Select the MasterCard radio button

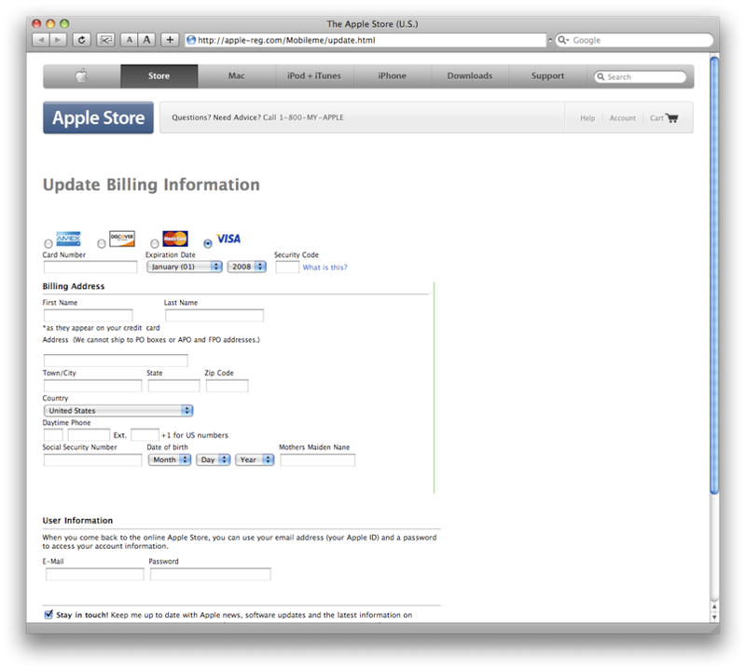[155, 243]
